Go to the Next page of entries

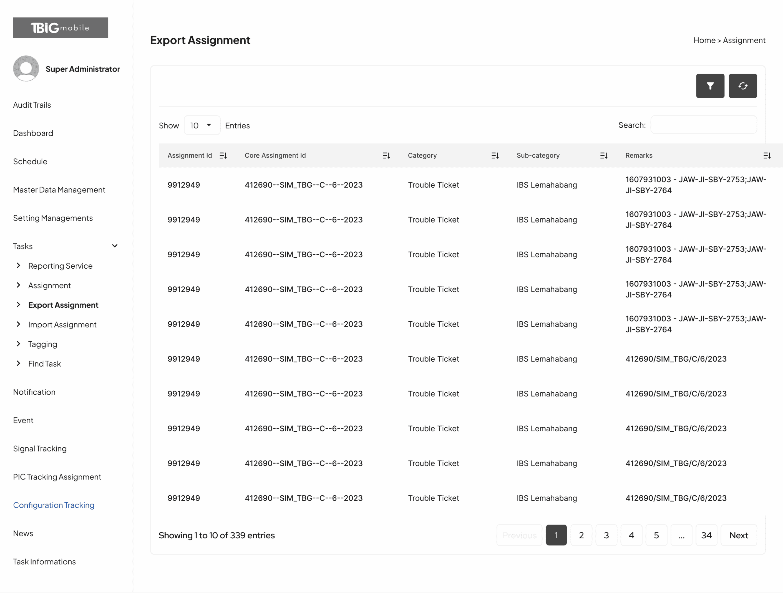point(738,535)
